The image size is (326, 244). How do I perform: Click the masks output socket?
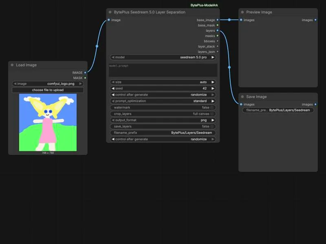click(x=218, y=36)
